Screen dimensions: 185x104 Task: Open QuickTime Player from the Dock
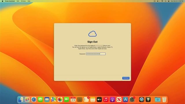point(141,99)
